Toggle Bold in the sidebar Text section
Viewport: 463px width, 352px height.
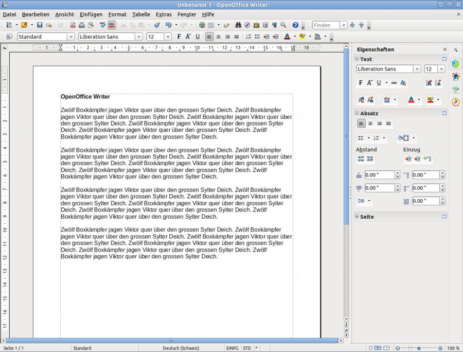361,83
